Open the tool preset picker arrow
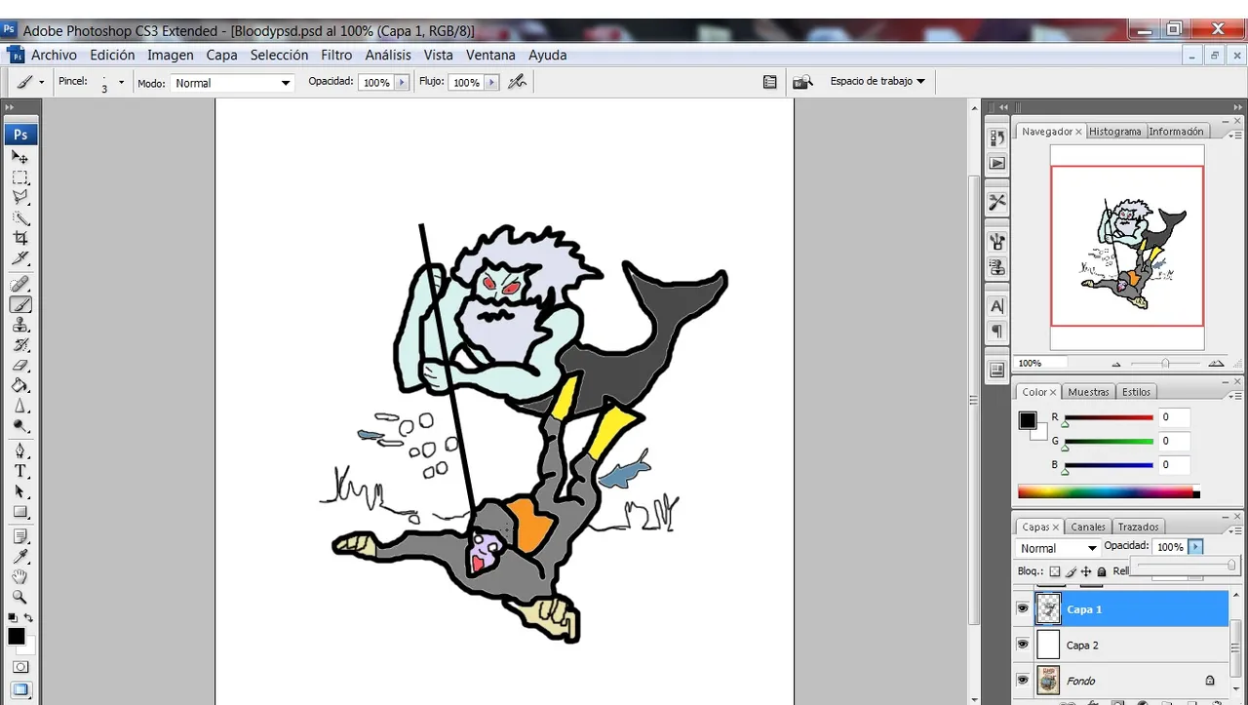This screenshot has height=705, width=1248. [x=41, y=83]
